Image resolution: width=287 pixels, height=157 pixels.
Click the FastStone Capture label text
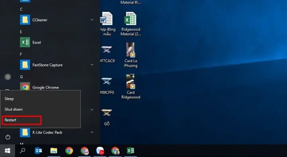[x=47, y=65]
